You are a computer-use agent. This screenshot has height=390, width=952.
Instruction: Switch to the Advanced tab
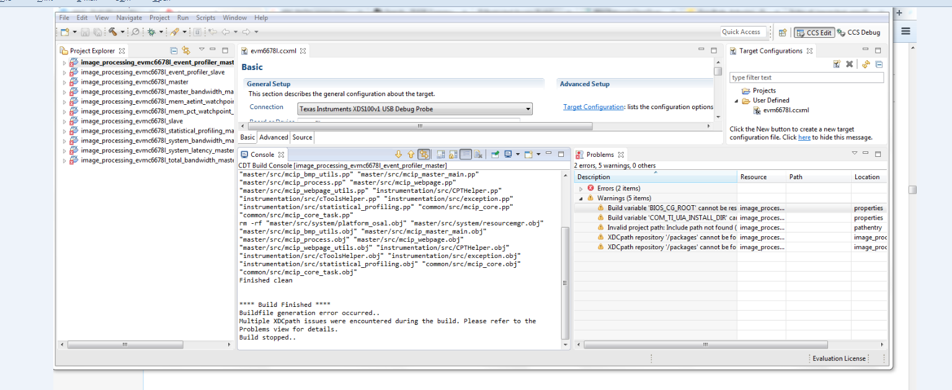(x=274, y=138)
